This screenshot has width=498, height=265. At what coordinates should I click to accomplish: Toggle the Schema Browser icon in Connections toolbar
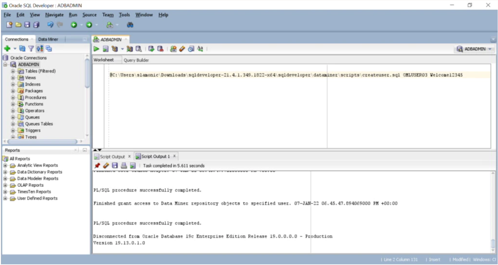(40, 48)
